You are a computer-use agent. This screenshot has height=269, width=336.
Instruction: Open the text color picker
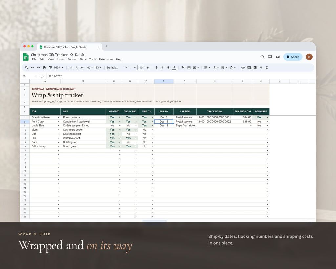pos(174,68)
